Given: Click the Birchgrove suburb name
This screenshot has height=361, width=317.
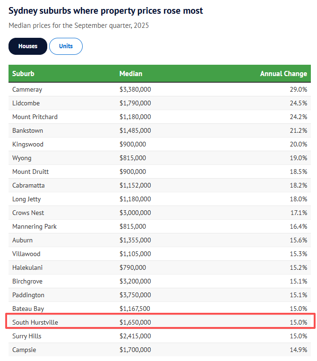Looking at the screenshot, I should pos(28,281).
